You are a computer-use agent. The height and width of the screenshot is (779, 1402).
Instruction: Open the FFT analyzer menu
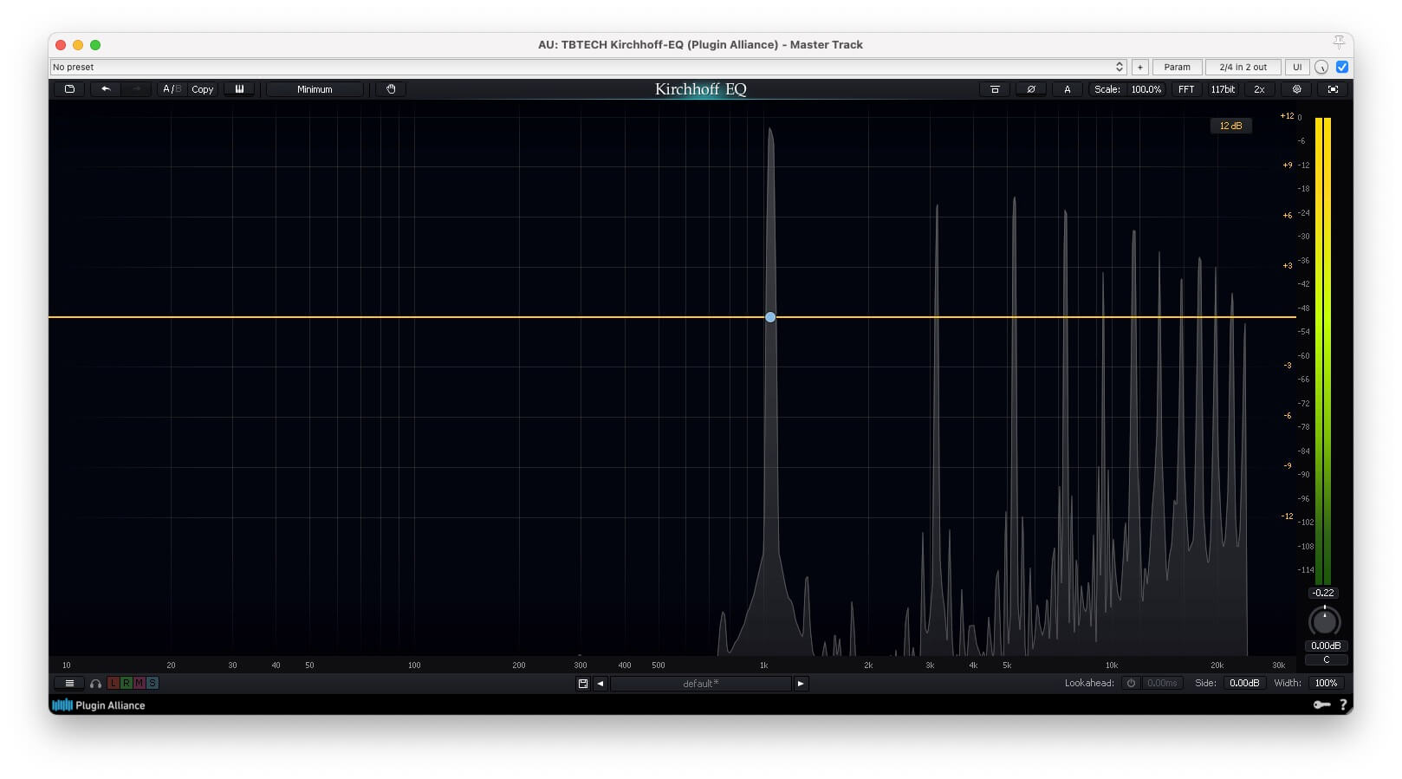point(1185,89)
